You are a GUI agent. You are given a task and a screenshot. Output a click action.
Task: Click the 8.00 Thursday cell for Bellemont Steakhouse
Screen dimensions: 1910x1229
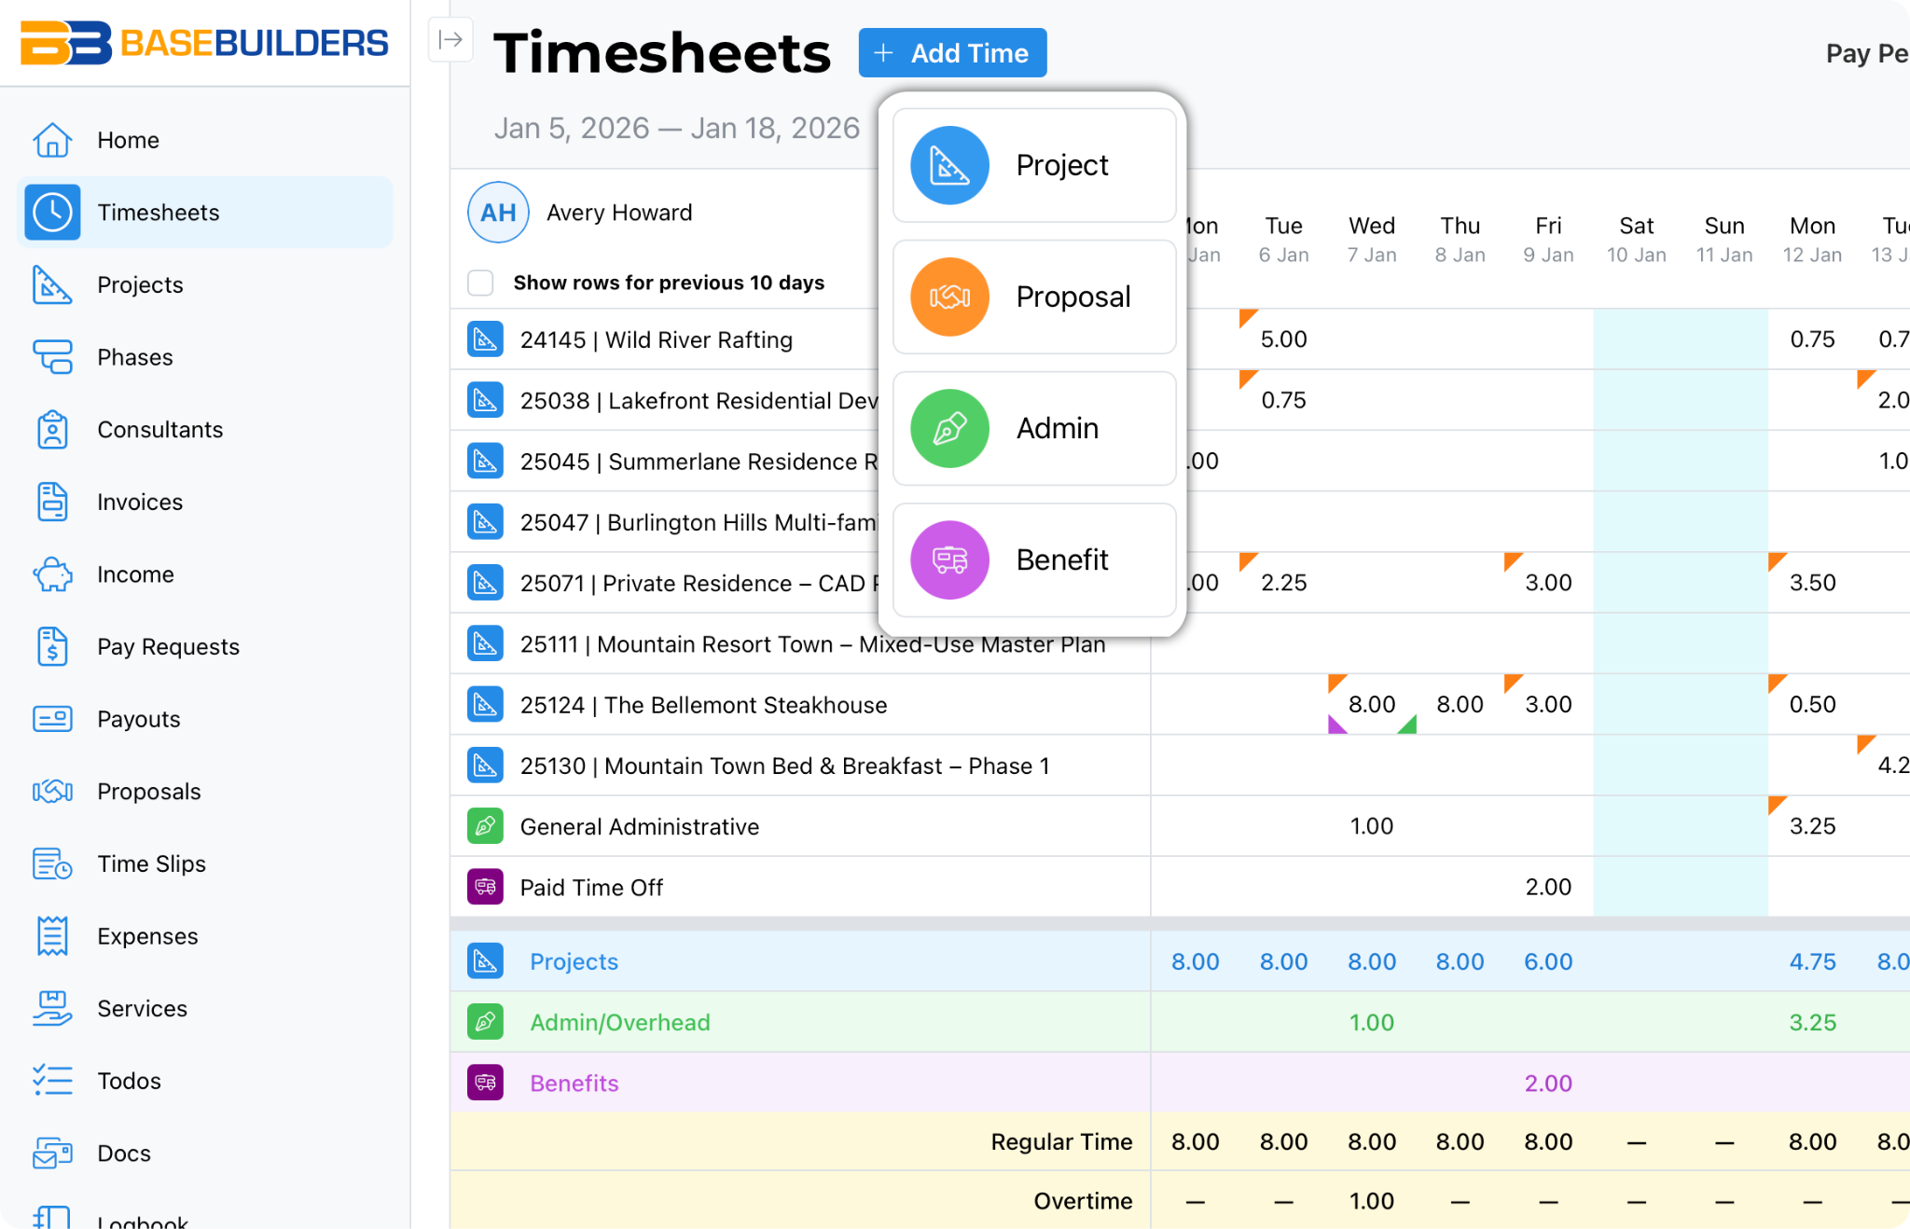point(1460,705)
